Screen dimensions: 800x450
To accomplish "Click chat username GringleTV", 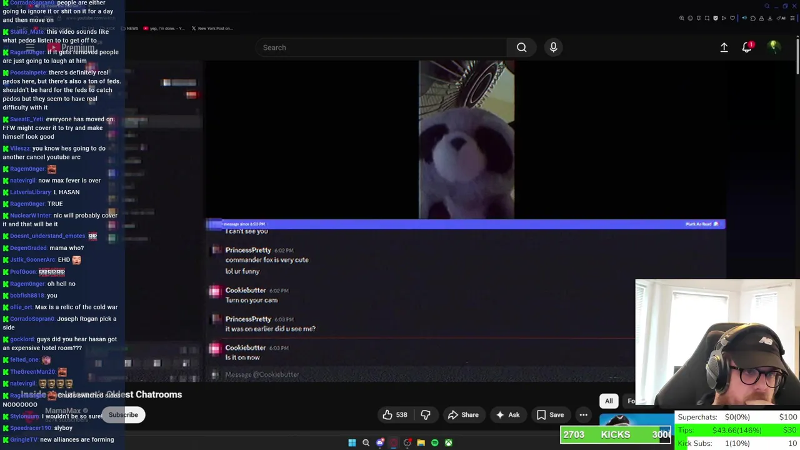I will point(23,440).
